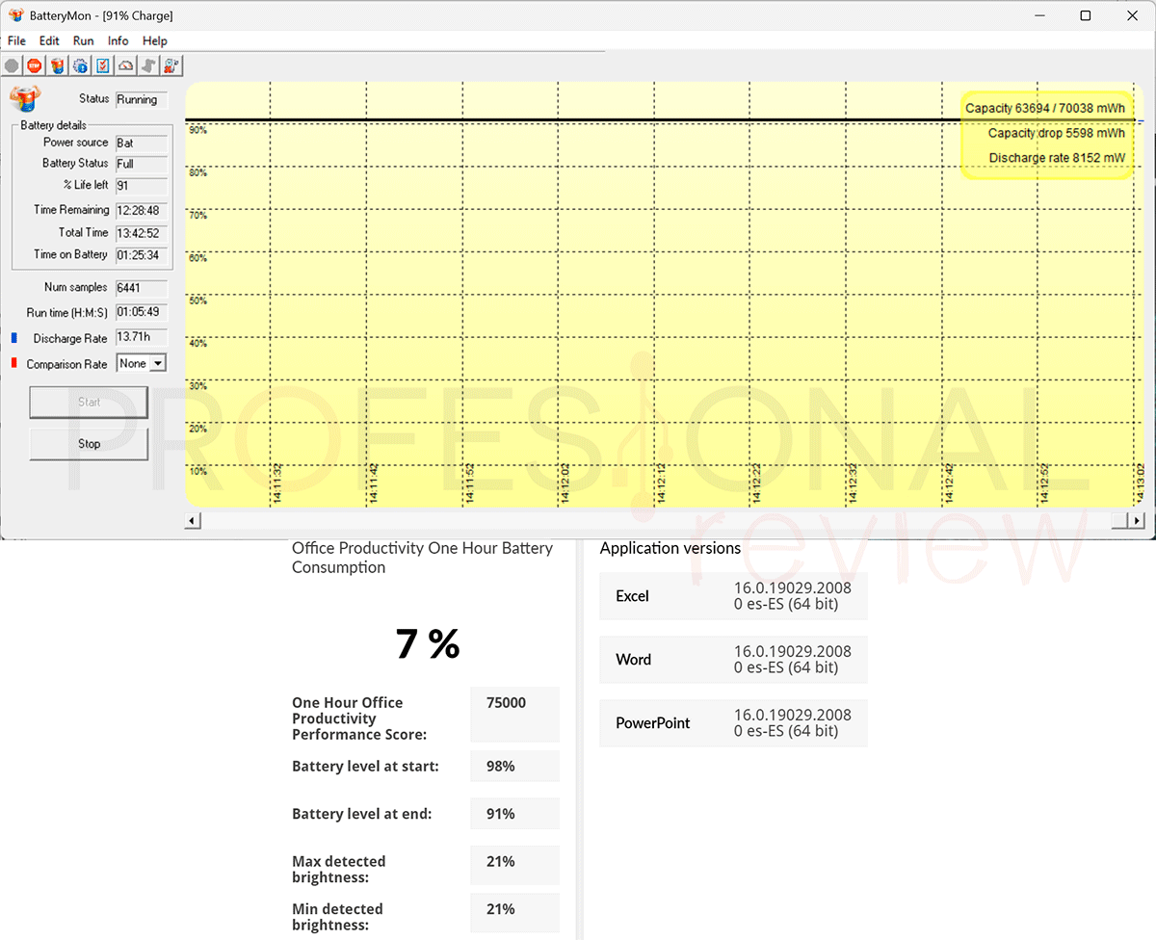Open the Info menu
The height and width of the screenshot is (940, 1156).
click(x=118, y=40)
